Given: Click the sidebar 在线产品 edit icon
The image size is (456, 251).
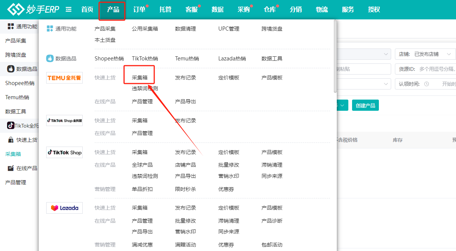Looking at the screenshot, I should (11, 168).
